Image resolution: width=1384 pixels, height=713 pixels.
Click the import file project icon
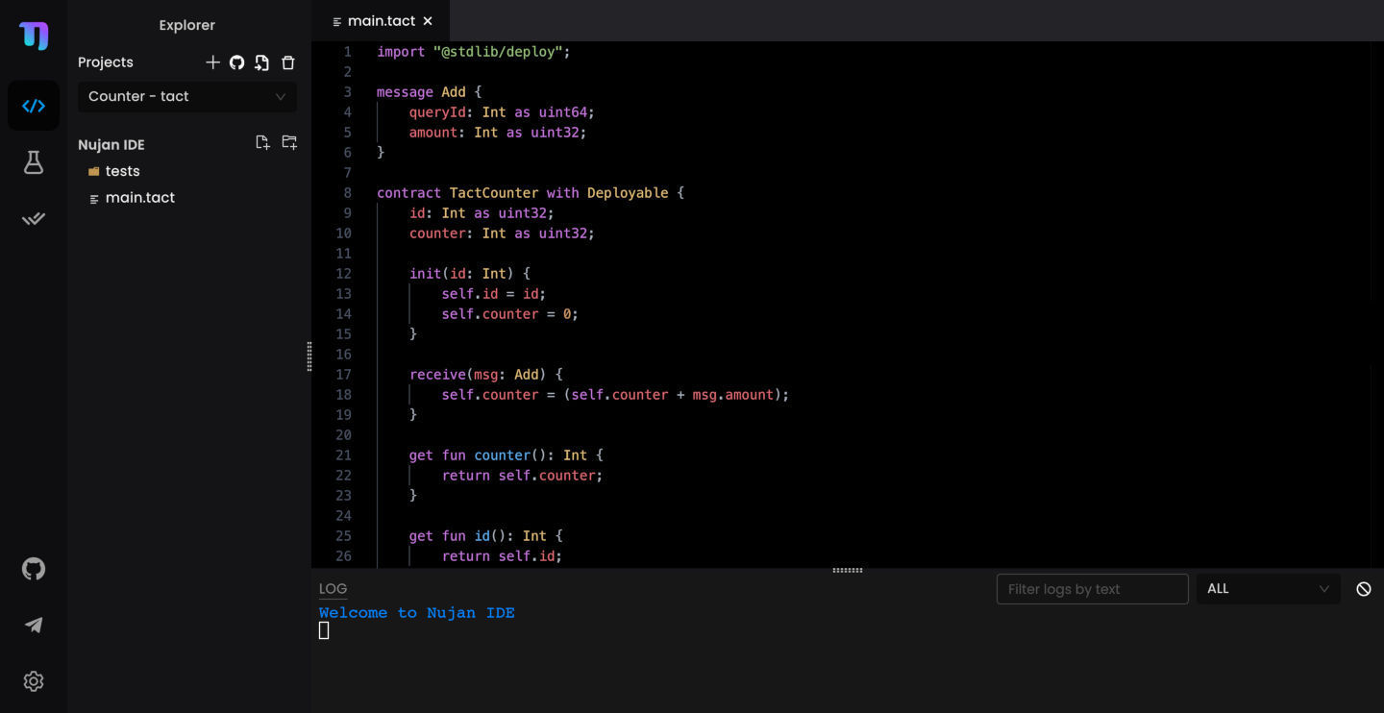(x=261, y=62)
